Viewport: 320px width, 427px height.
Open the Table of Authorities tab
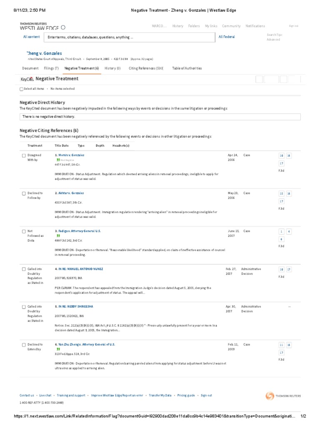(187, 68)
